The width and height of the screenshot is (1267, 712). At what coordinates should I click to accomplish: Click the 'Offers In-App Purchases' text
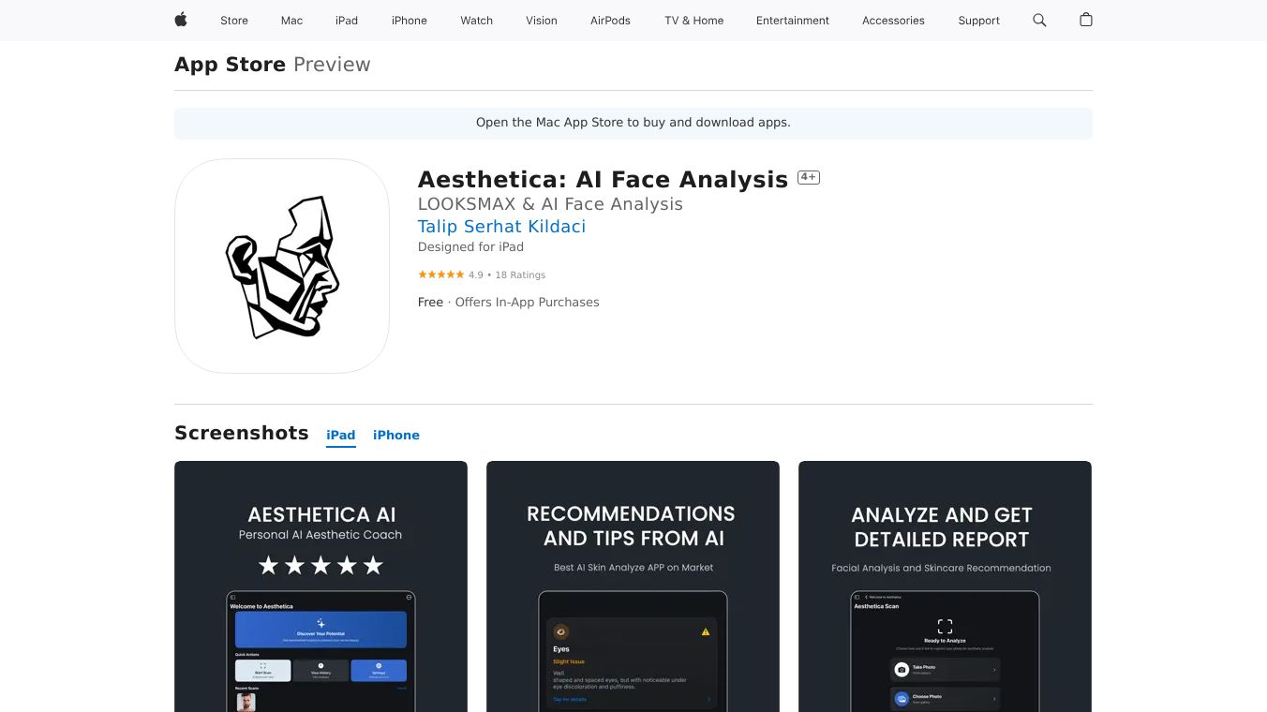[x=527, y=303]
